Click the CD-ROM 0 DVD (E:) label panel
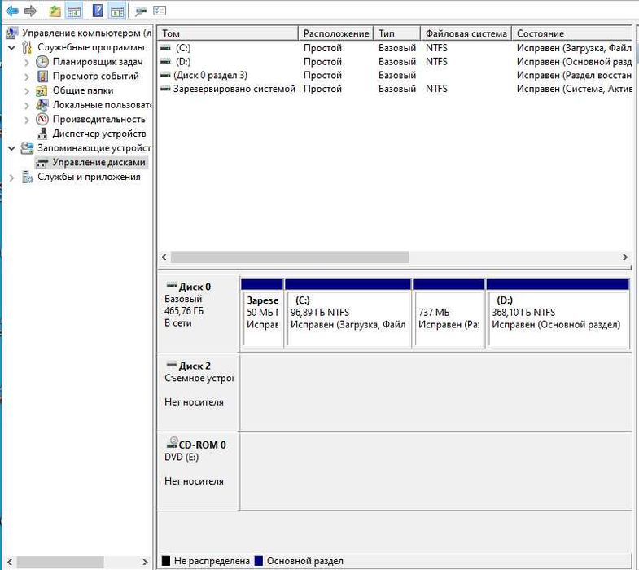The image size is (639, 570). [199, 471]
